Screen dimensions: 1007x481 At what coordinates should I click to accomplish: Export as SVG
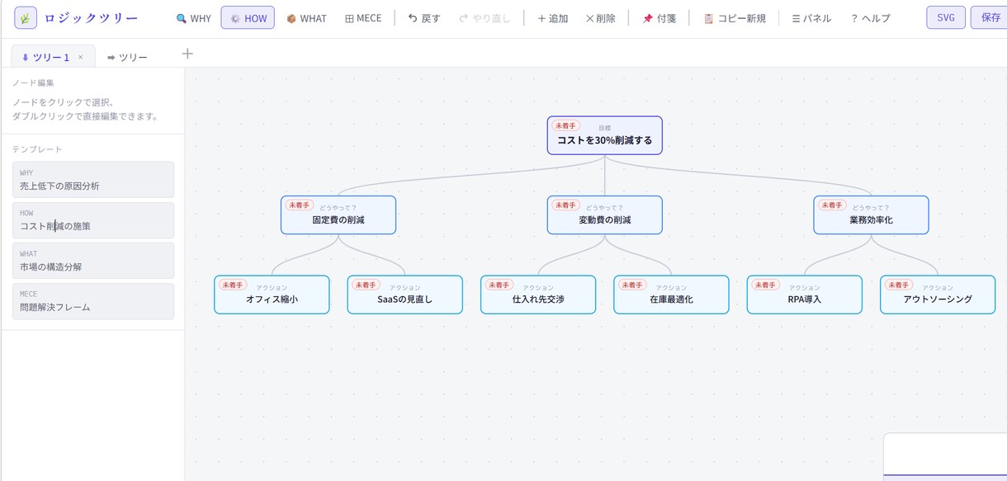click(x=946, y=17)
